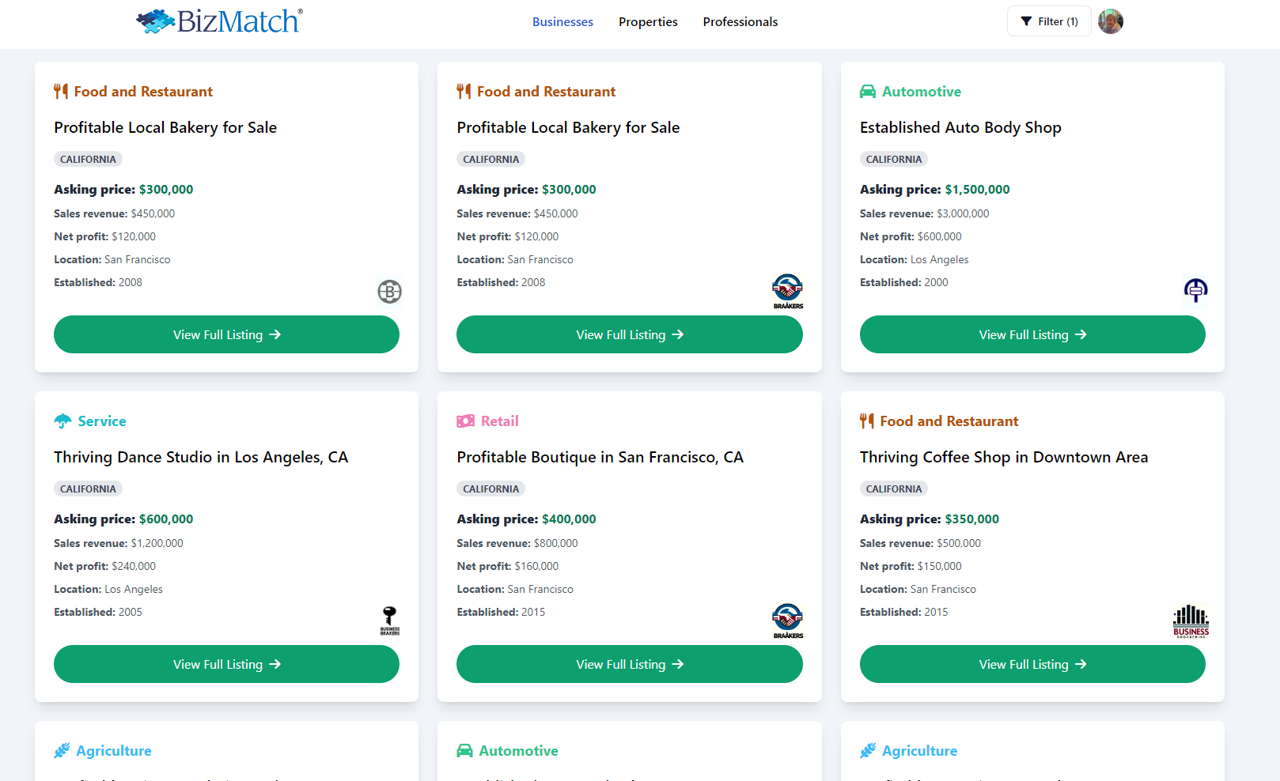Go to the Properties tab
The image size is (1280, 781).
point(648,22)
